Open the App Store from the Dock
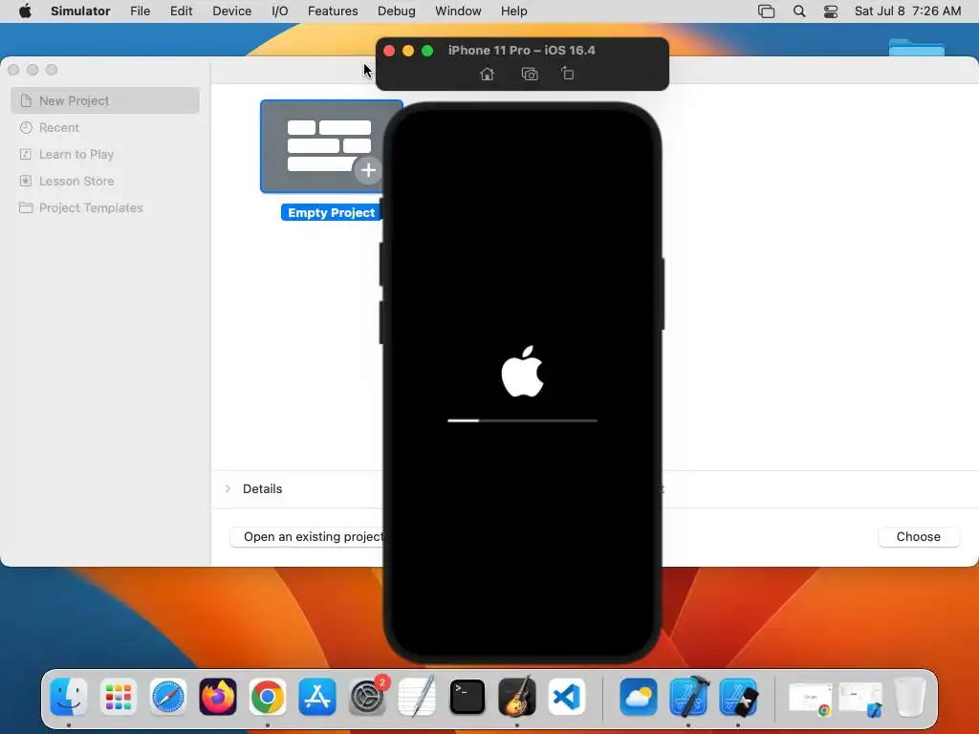Image resolution: width=979 pixels, height=734 pixels. point(317,697)
